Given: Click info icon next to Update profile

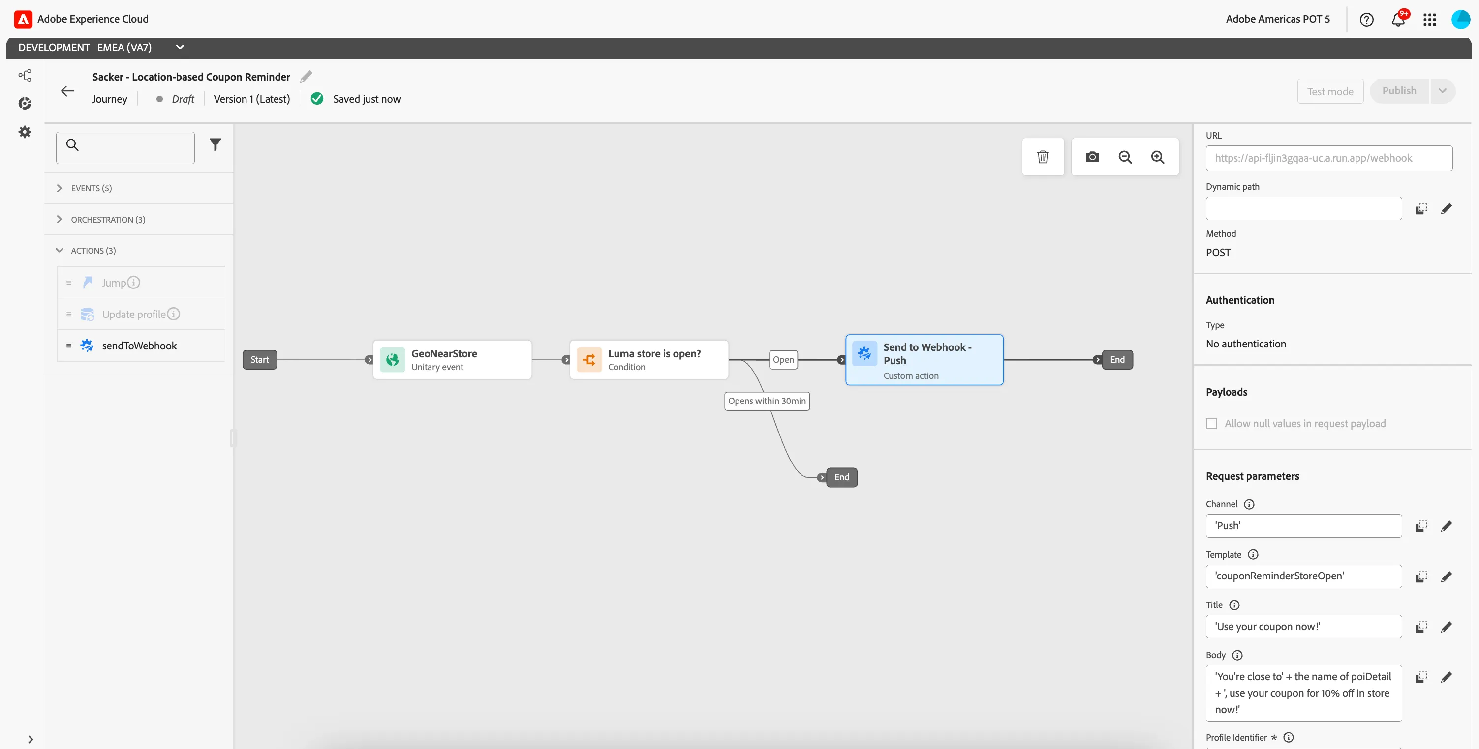Looking at the screenshot, I should pyautogui.click(x=173, y=314).
